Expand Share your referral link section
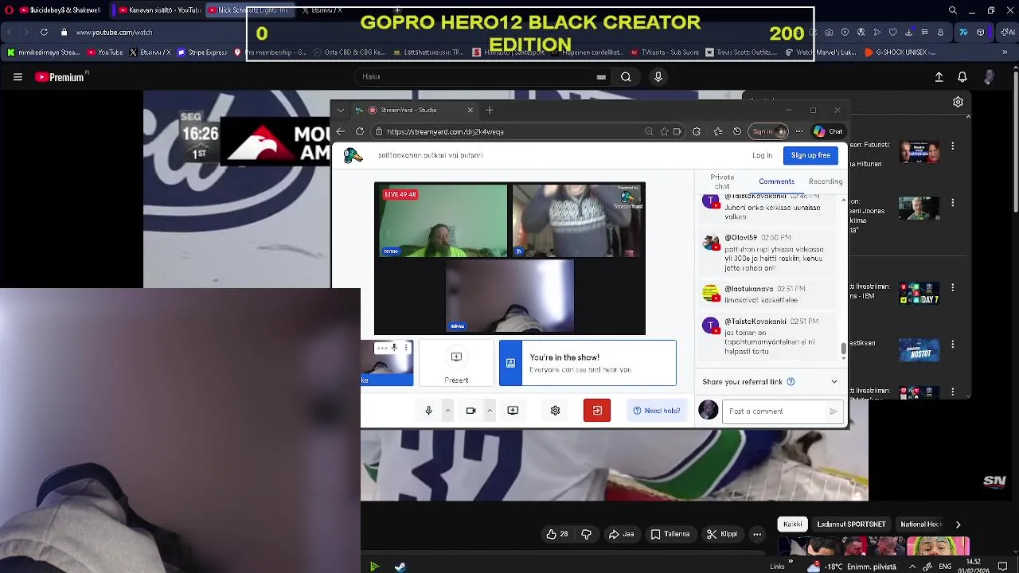The image size is (1019, 573). point(834,382)
